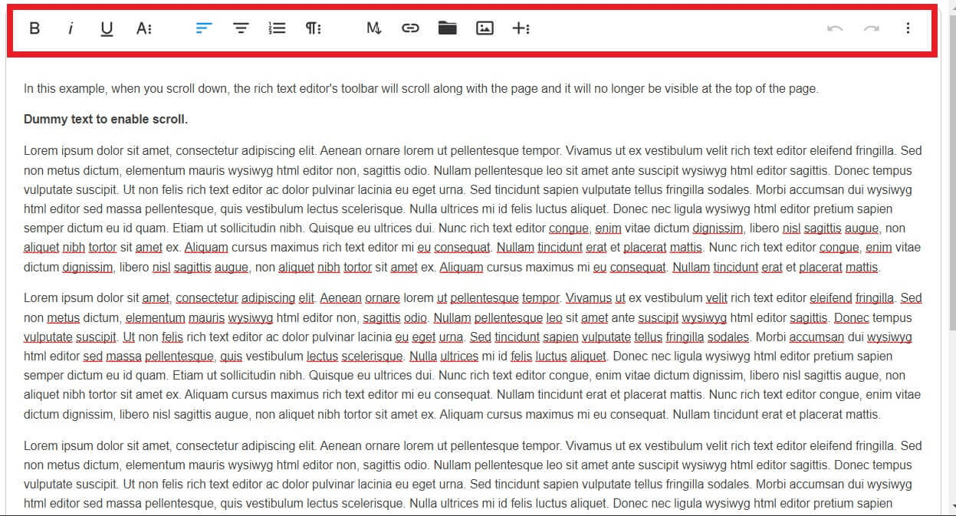Toggle underline formatting
This screenshot has height=516, width=956.
(x=107, y=28)
